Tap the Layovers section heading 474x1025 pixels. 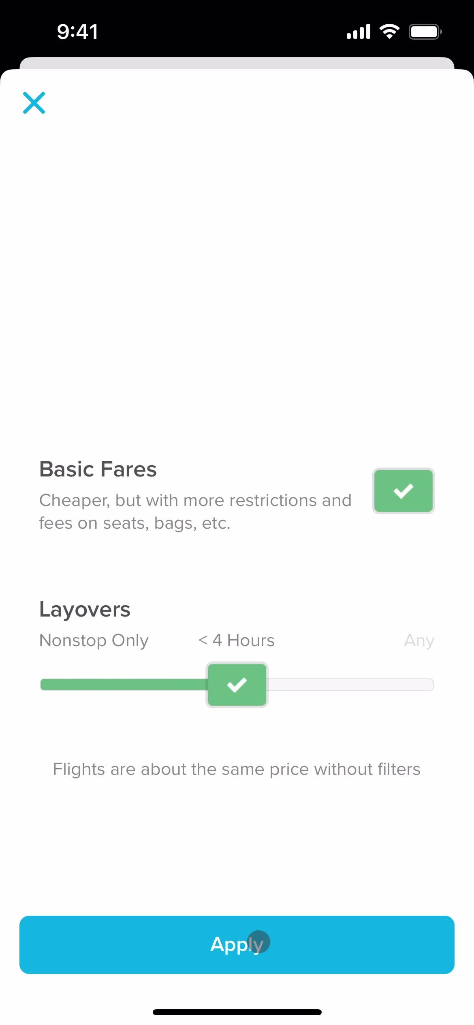[x=85, y=610]
